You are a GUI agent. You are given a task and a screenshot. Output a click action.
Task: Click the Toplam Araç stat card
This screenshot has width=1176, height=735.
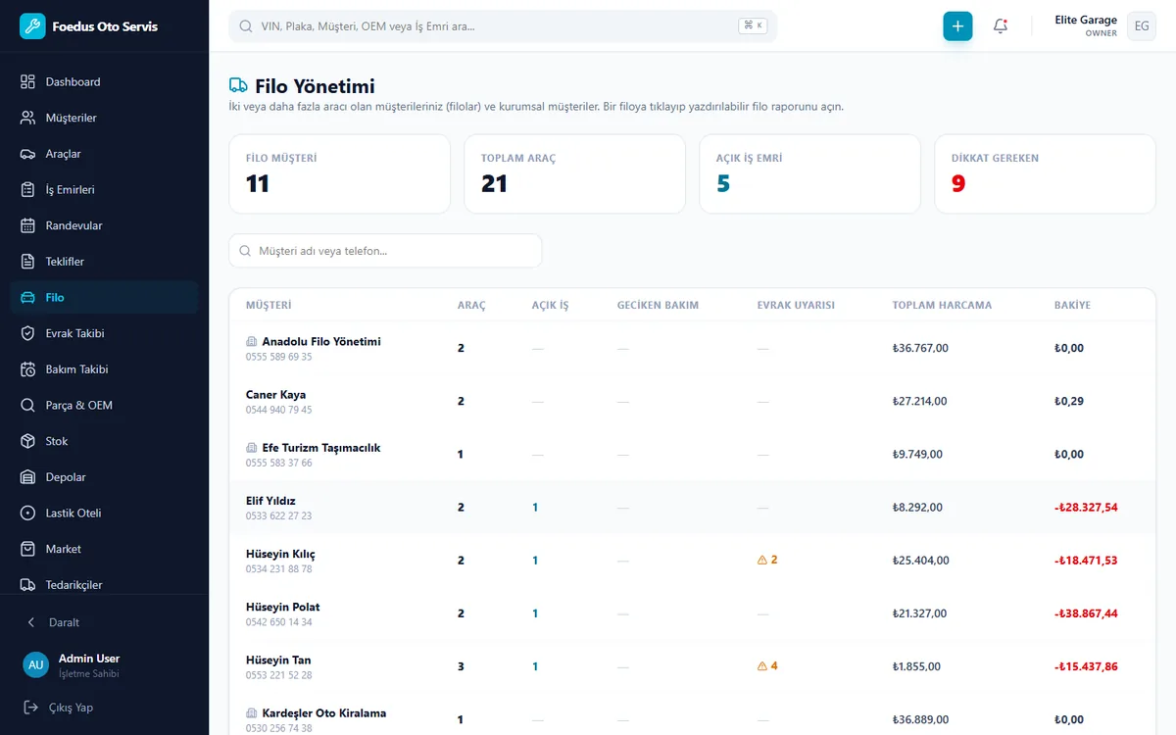pos(574,174)
